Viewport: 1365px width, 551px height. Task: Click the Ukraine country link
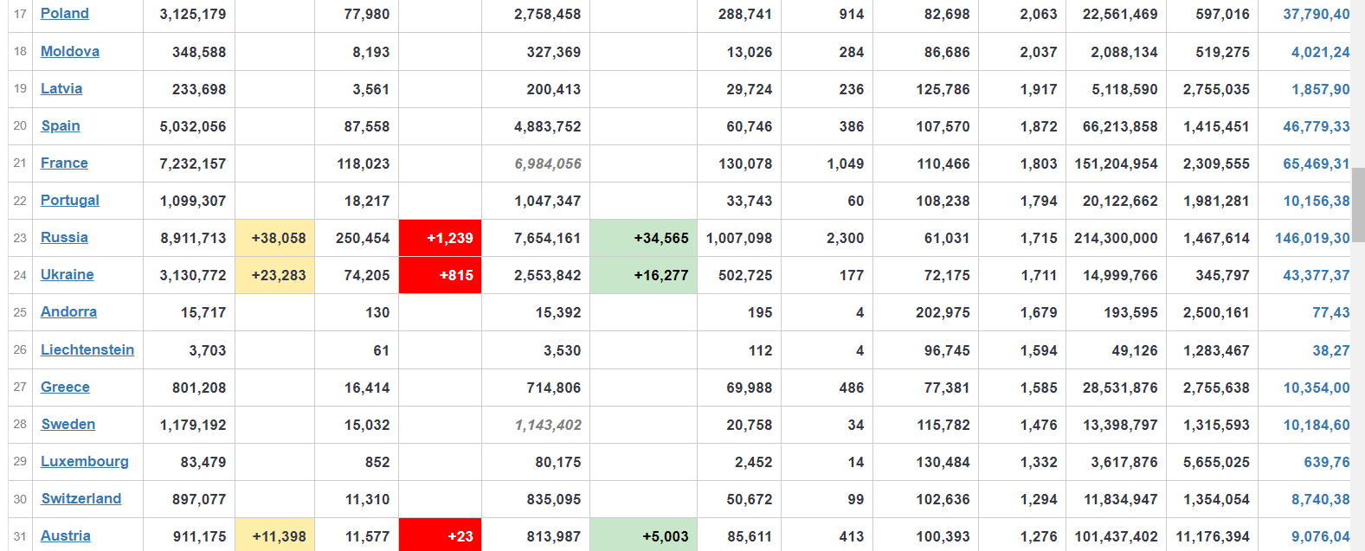tap(68, 274)
